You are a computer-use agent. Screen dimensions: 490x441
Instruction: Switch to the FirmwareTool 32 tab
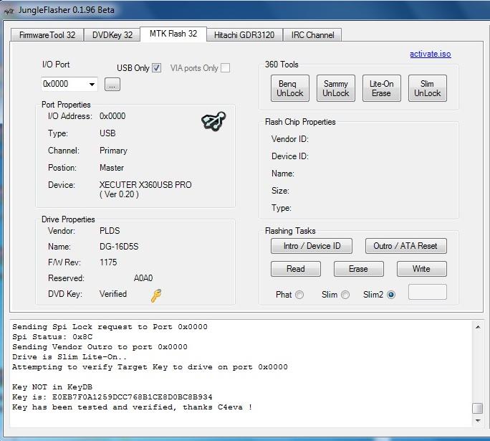click(x=47, y=35)
